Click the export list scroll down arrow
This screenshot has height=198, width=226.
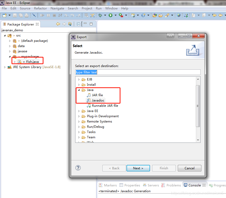(x=198, y=140)
